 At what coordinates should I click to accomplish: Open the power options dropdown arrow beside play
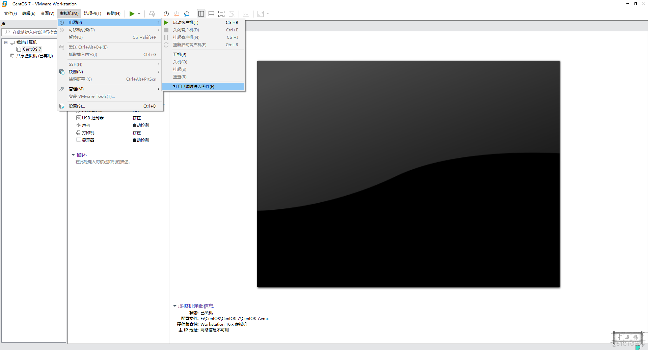coord(139,14)
